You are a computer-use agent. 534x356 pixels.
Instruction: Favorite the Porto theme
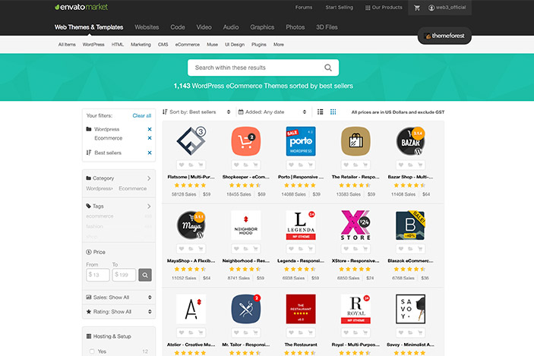[291, 165]
